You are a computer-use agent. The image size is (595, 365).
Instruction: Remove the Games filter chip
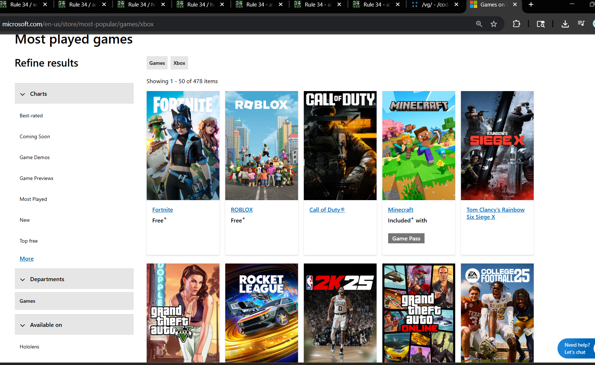click(157, 63)
